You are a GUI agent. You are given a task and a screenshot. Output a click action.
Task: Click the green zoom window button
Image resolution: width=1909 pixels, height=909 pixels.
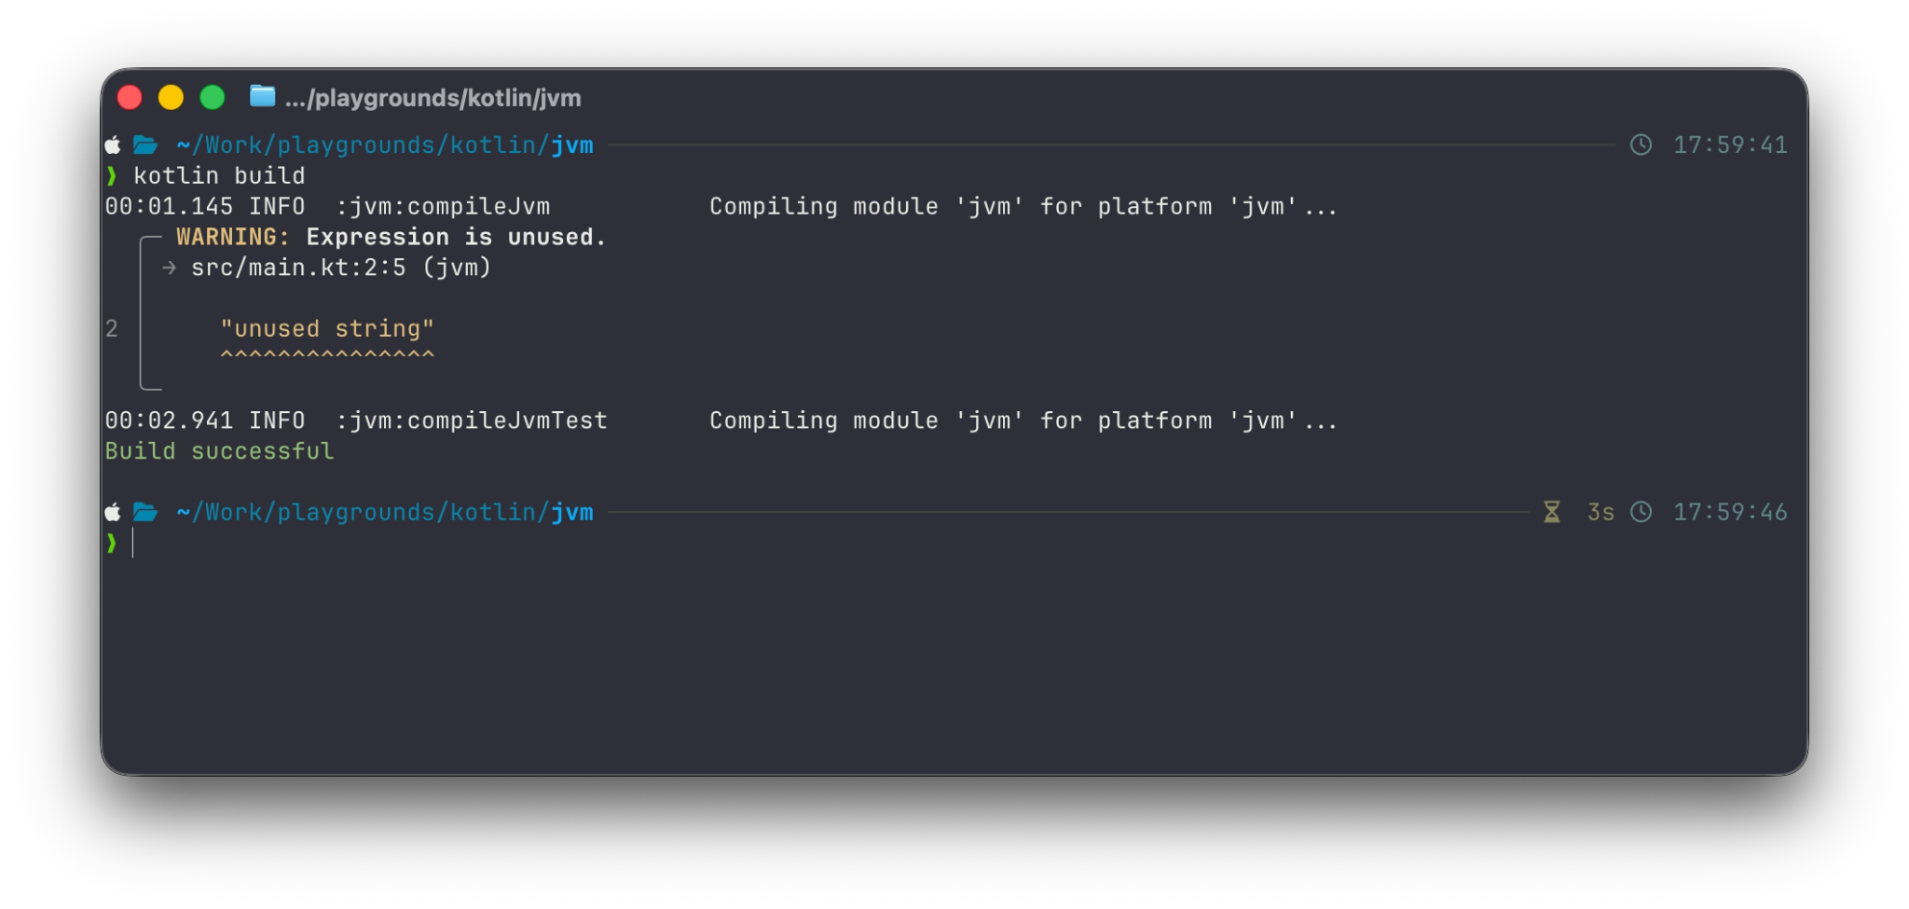click(x=213, y=97)
